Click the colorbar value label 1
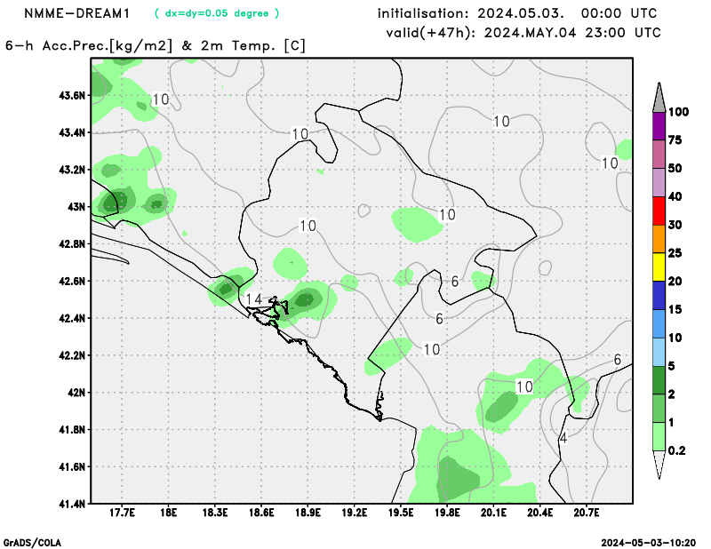 tap(672, 423)
